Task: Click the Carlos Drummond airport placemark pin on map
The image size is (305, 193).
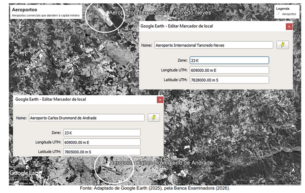Action: [107, 165]
